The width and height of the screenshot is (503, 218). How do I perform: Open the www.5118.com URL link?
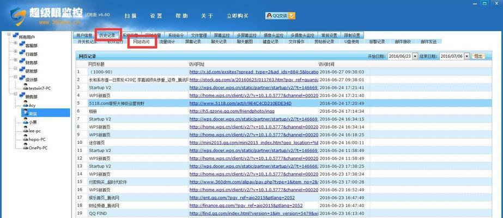pos(240,103)
